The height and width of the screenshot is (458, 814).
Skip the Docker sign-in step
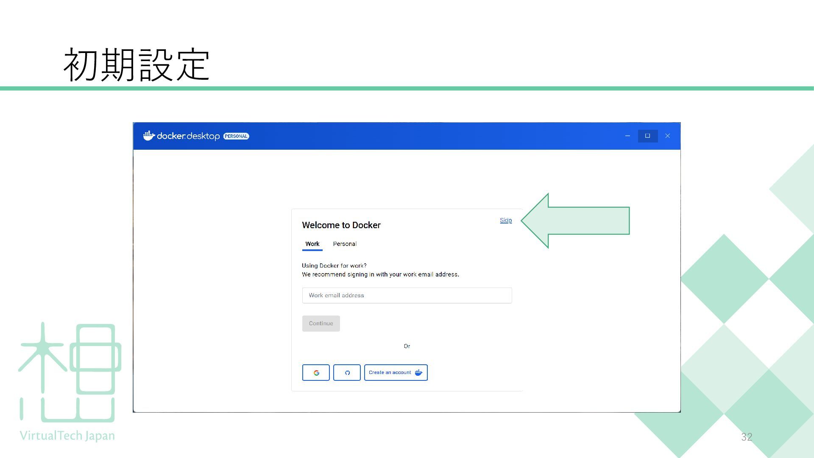(x=505, y=220)
